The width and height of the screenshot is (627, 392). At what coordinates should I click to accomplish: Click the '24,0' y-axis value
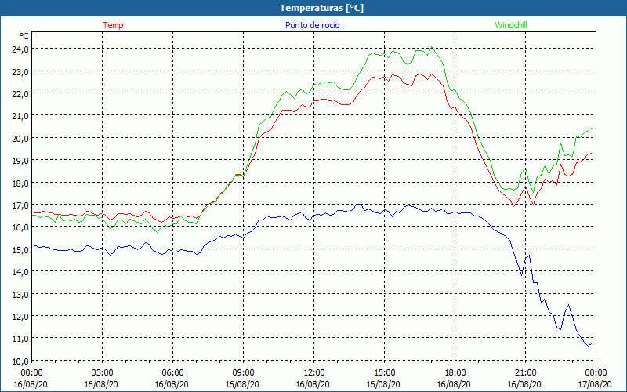[20, 49]
